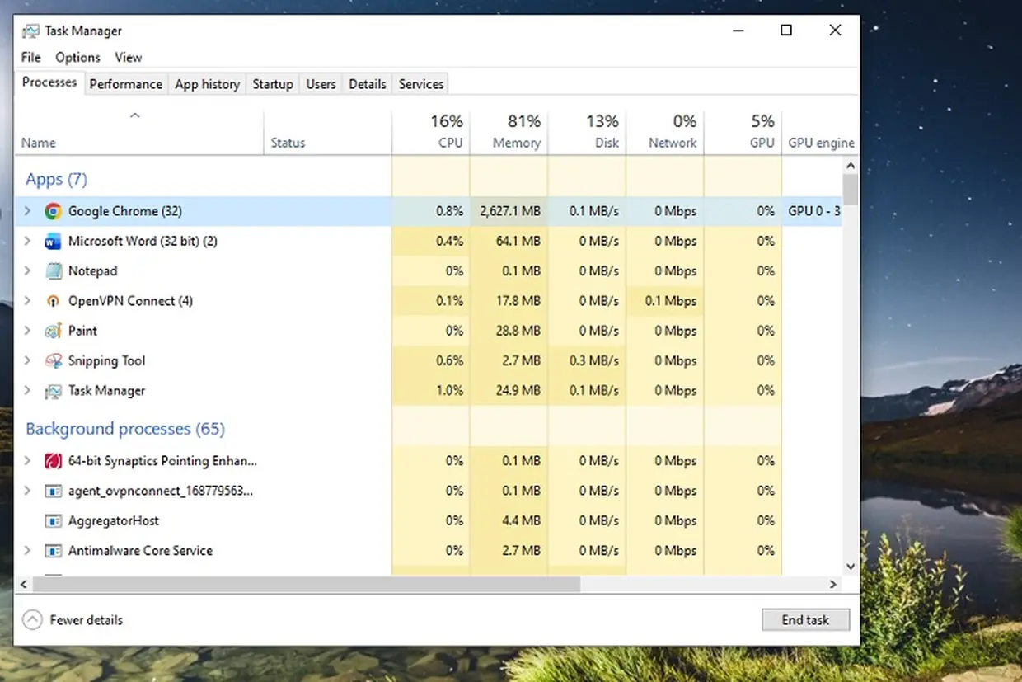Click the agent_ovpnconnect process icon

[x=54, y=491]
